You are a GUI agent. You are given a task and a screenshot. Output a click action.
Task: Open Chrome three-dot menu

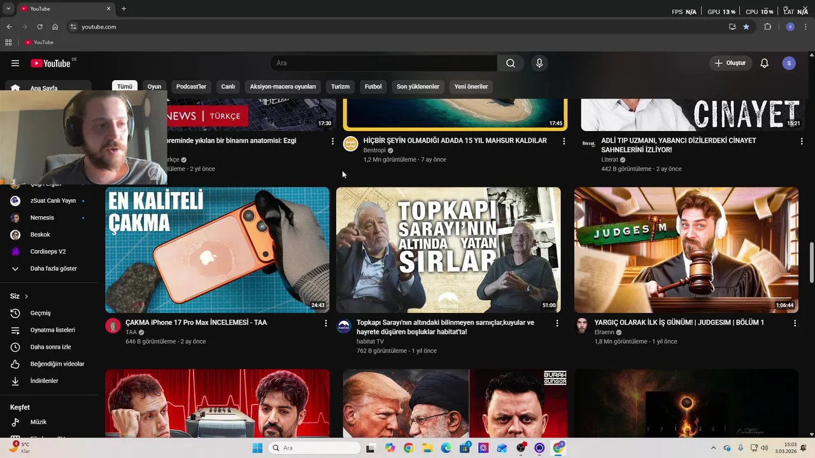805,27
